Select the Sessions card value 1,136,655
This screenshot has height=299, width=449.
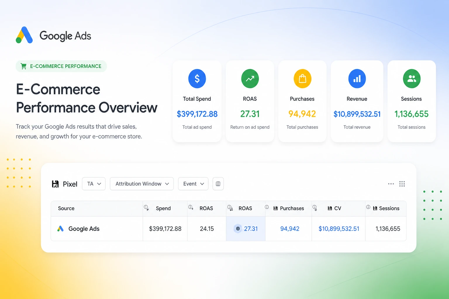[x=412, y=114]
